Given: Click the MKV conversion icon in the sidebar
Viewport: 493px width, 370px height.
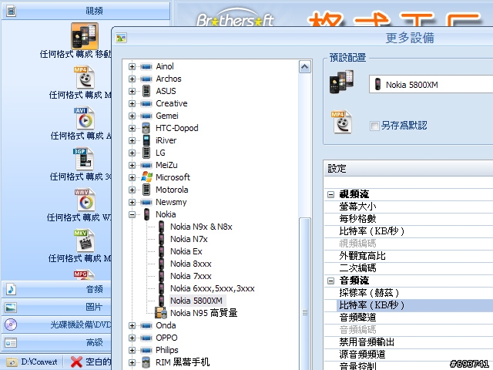Looking at the screenshot, I should pos(84,240).
